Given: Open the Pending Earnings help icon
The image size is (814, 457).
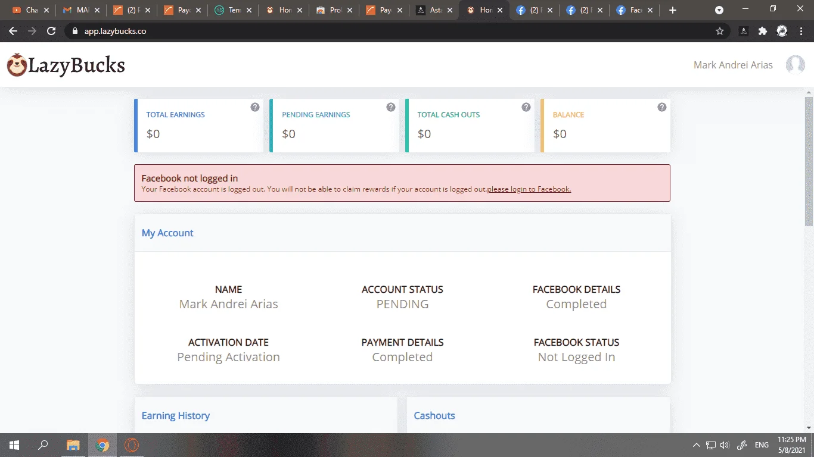Looking at the screenshot, I should tap(391, 107).
